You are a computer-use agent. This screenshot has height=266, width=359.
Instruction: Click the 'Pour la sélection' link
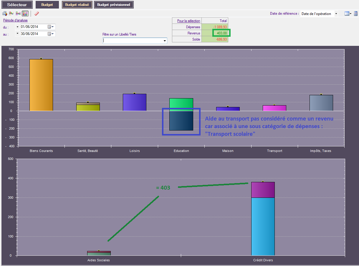[188, 21]
